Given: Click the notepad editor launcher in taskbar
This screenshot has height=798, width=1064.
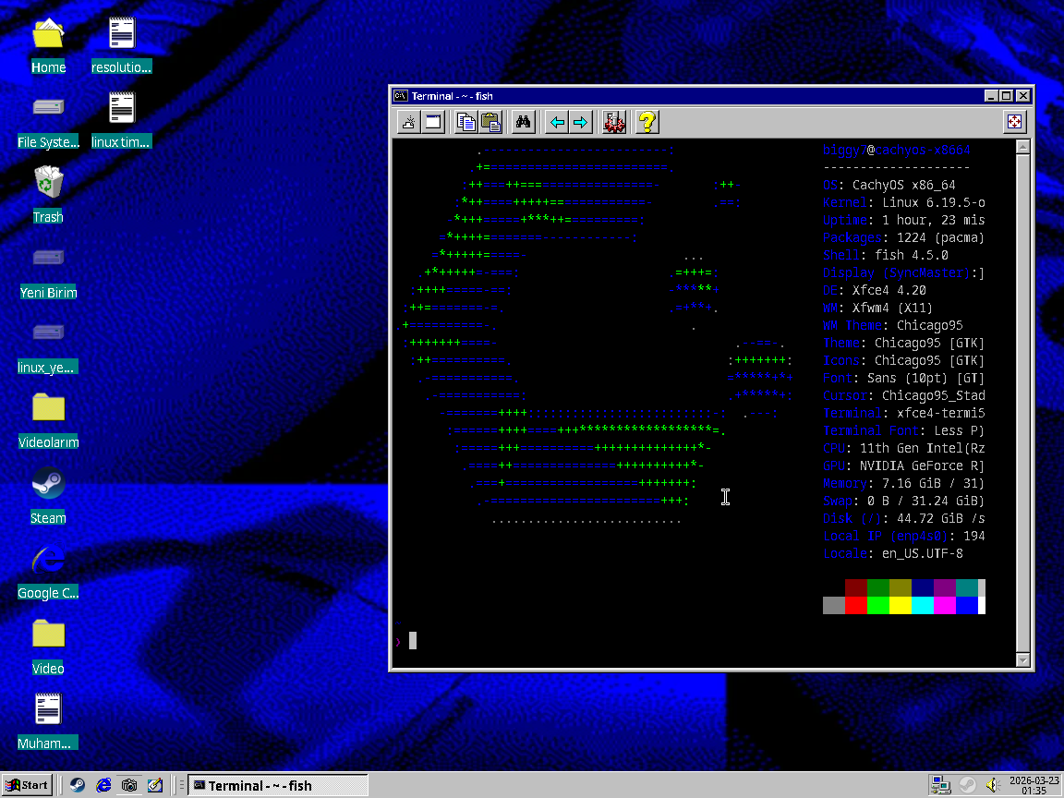Looking at the screenshot, I should [155, 785].
